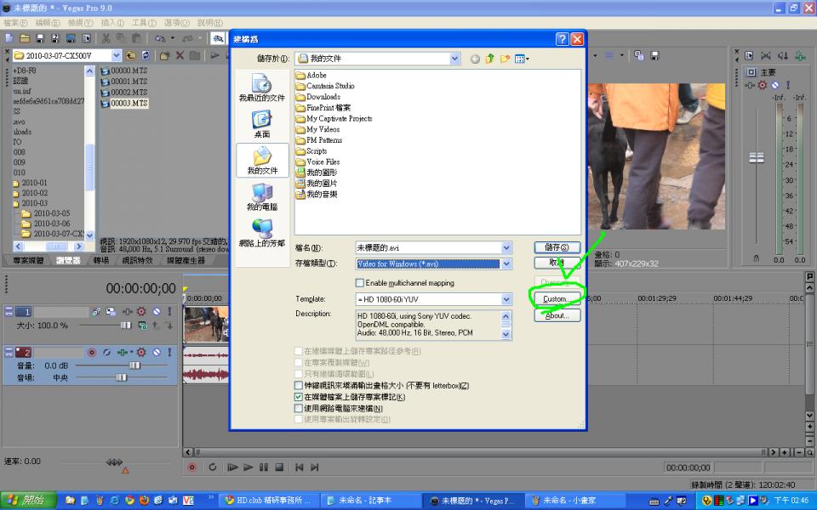Mute video track 1
The image size is (817, 510).
click(156, 312)
